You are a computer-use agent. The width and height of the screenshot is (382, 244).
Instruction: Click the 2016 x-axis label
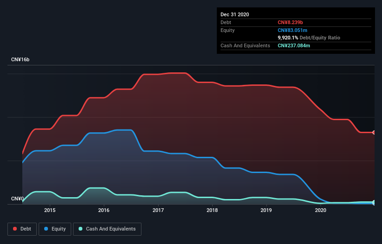click(104, 210)
